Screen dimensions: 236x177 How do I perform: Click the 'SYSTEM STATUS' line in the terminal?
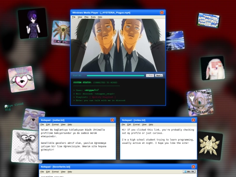coord(95,83)
